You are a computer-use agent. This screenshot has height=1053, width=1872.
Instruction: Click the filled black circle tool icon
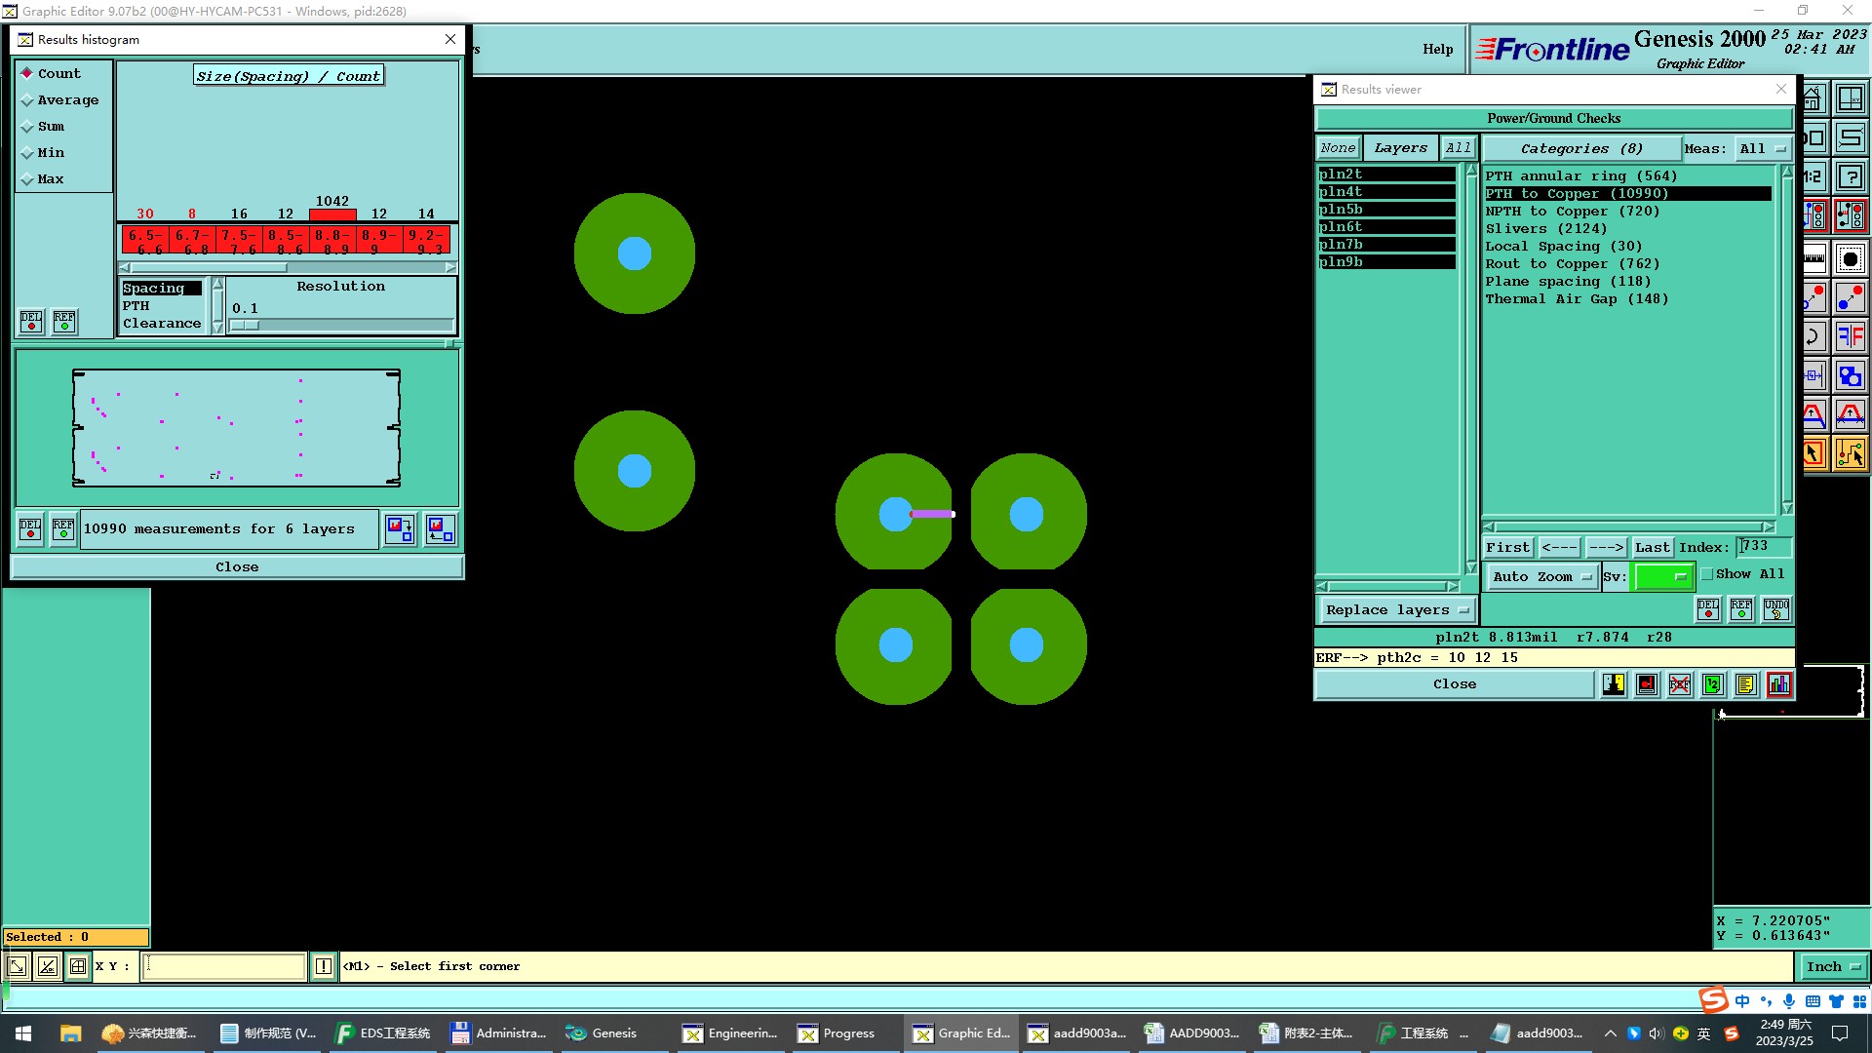pyautogui.click(x=1850, y=259)
